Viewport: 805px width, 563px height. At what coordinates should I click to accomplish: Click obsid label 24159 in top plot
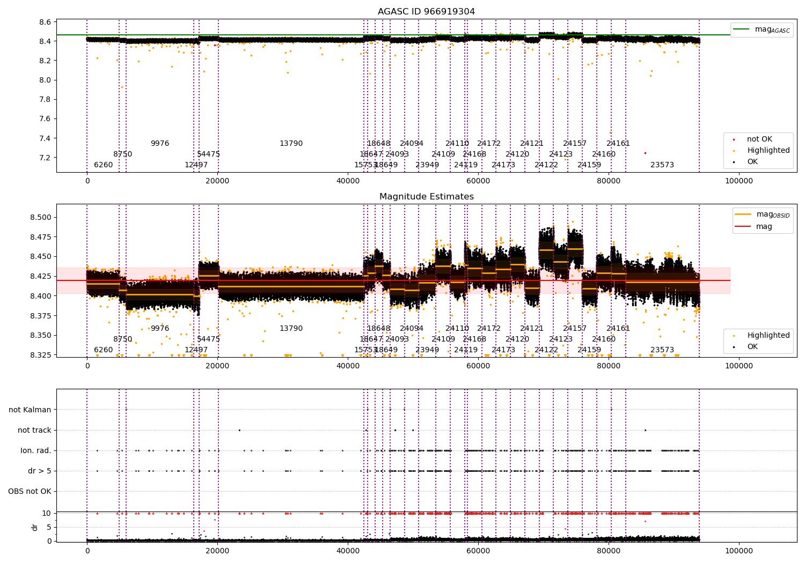click(x=589, y=165)
